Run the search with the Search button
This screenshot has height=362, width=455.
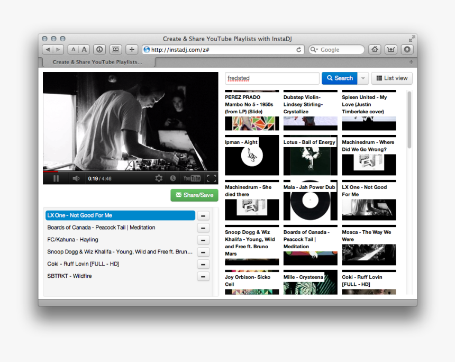tap(339, 78)
